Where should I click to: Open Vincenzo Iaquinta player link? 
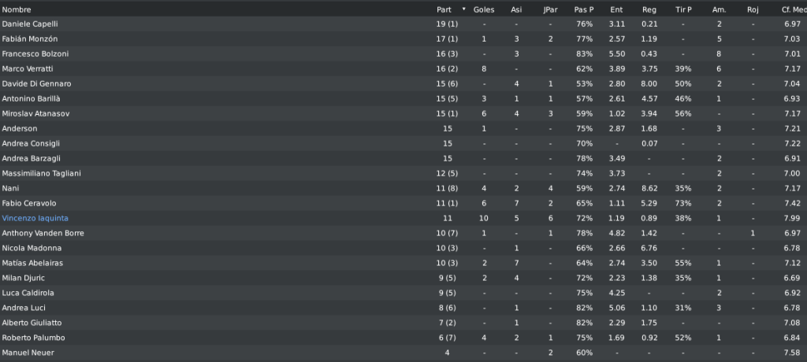coord(35,218)
